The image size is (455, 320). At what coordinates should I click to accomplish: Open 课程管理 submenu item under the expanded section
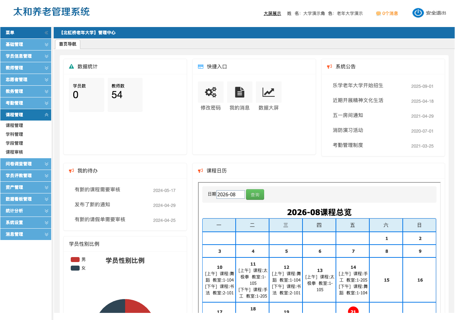(14, 126)
